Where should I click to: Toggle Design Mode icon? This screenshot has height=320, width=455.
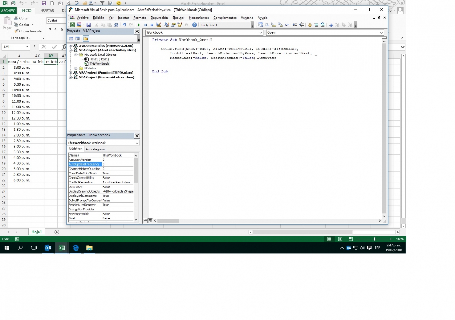(158, 25)
